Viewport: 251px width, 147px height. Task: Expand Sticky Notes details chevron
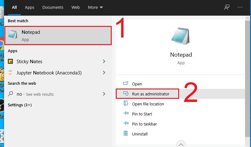coord(104,61)
